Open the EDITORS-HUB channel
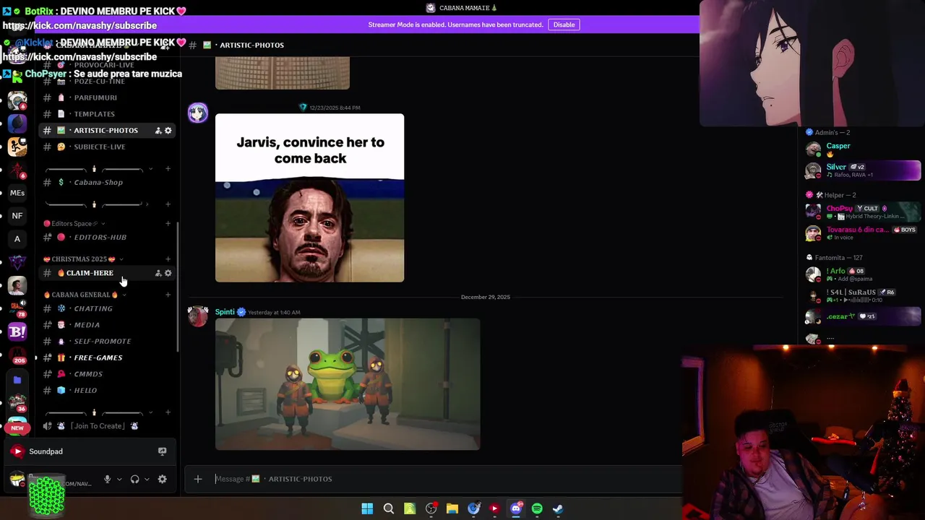This screenshot has width=925, height=520. pyautogui.click(x=106, y=237)
